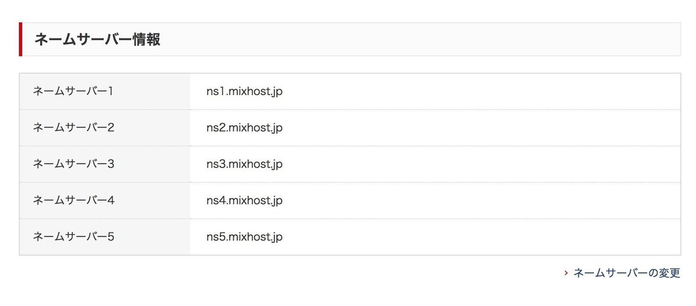Select the ネームサーバー2 label cell
This screenshot has width=696, height=306.
pos(74,128)
